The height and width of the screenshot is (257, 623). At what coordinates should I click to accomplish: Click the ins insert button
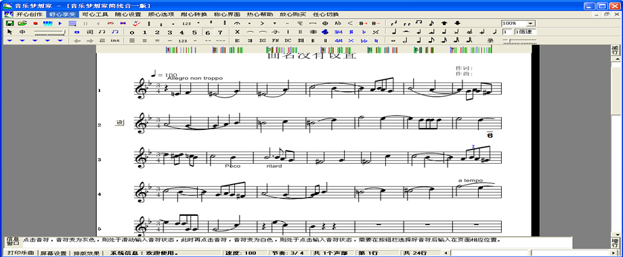tap(115, 41)
